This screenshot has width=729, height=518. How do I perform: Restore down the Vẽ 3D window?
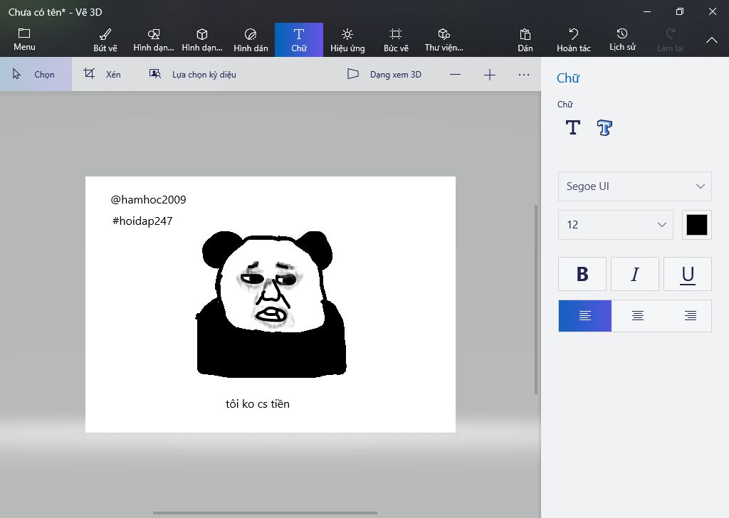(680, 11)
